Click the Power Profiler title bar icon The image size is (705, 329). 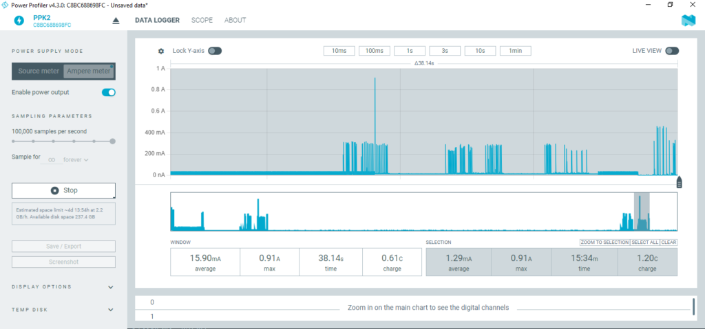(x=6, y=5)
